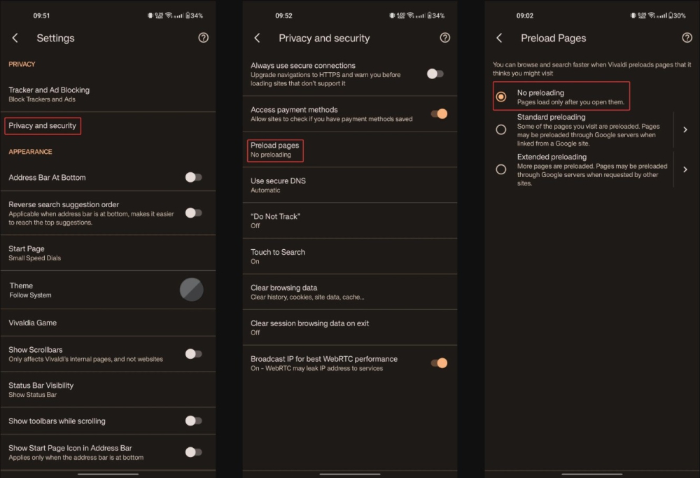The width and height of the screenshot is (700, 478).
Task: Open Clear browsing data
Action: click(284, 292)
